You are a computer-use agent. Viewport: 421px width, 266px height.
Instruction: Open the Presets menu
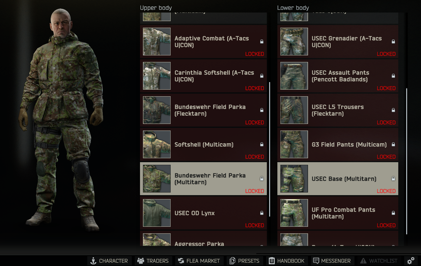click(x=244, y=261)
